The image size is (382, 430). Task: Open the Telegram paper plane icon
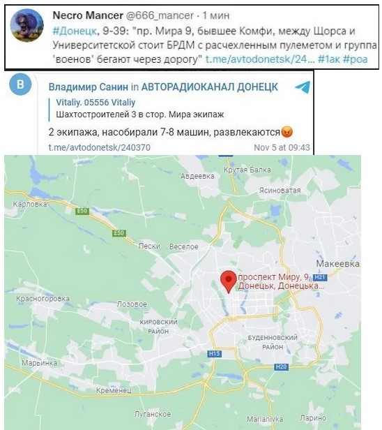303,87
